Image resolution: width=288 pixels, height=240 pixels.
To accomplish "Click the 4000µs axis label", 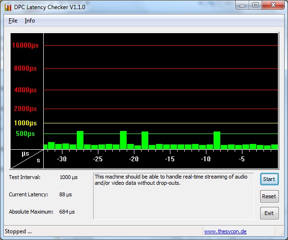I will tap(25, 90).
